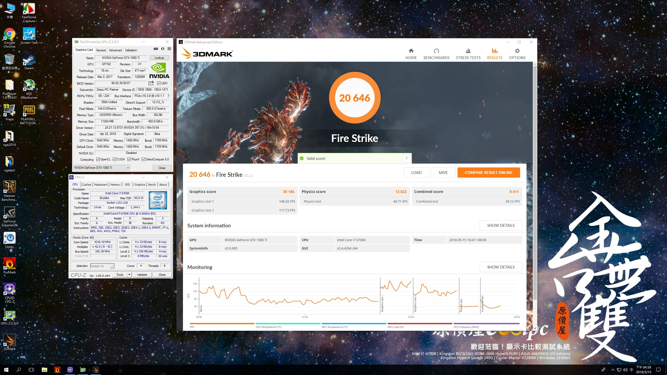Open 3DMark BENCHMARKS section
This screenshot has height=375, width=667.
(x=436, y=54)
